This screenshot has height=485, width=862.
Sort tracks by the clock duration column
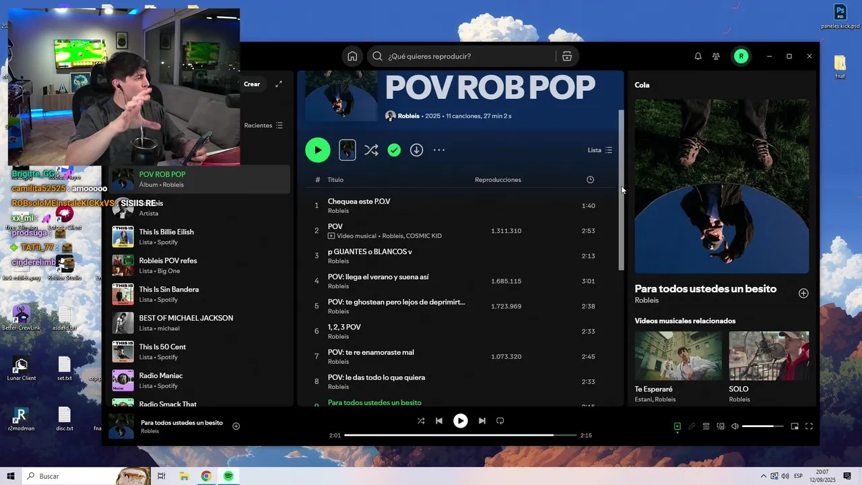pyautogui.click(x=590, y=180)
